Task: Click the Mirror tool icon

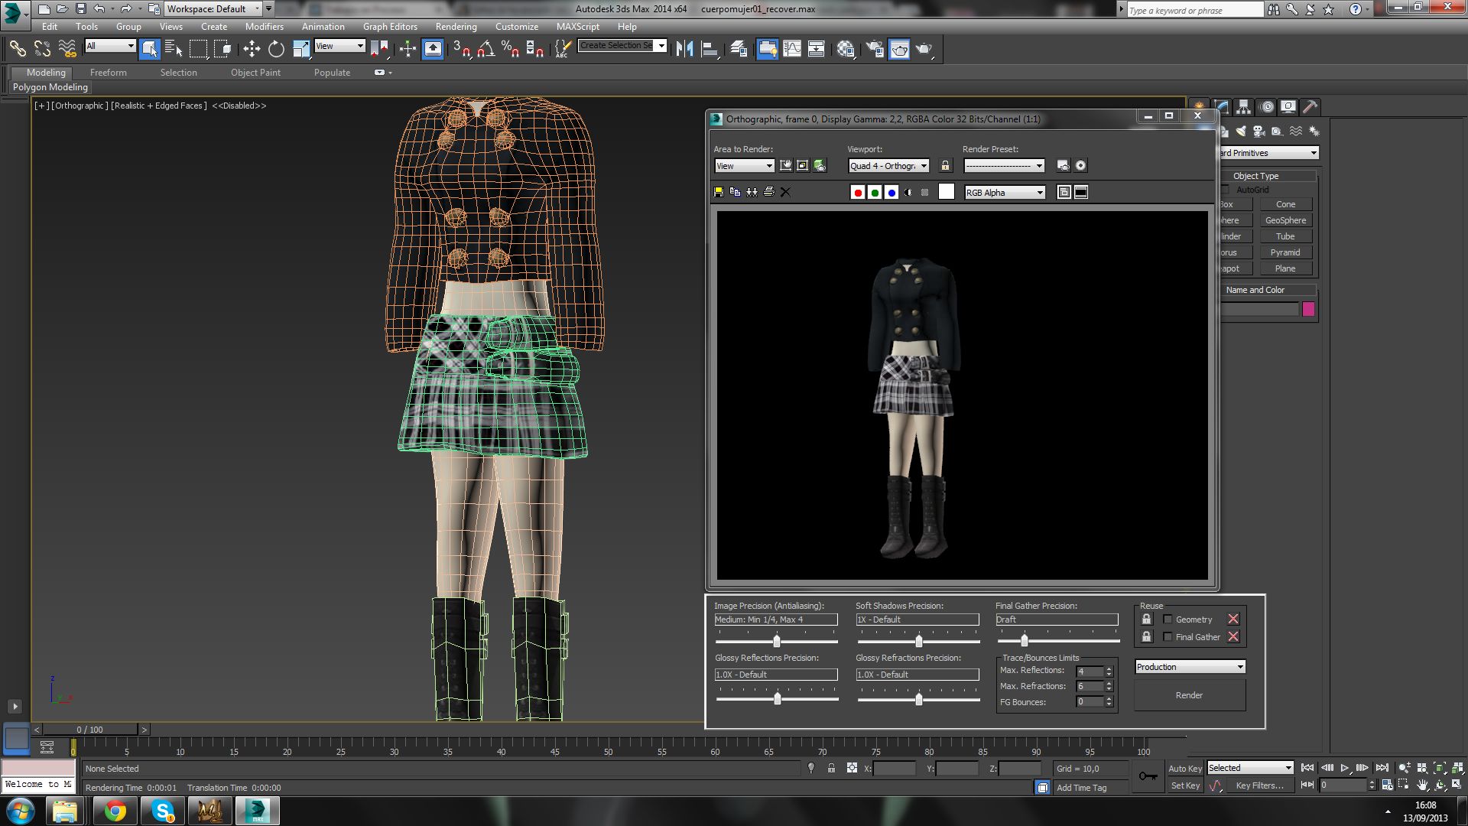Action: coord(684,49)
